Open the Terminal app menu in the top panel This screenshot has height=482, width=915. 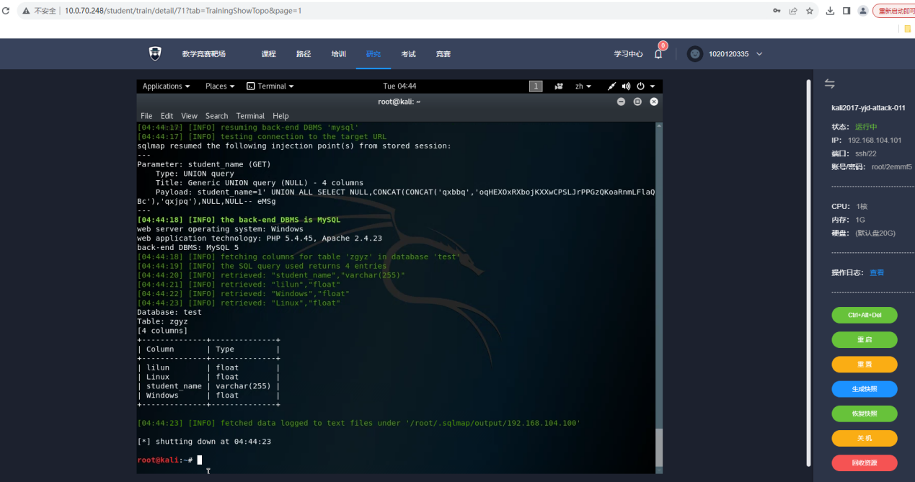270,86
